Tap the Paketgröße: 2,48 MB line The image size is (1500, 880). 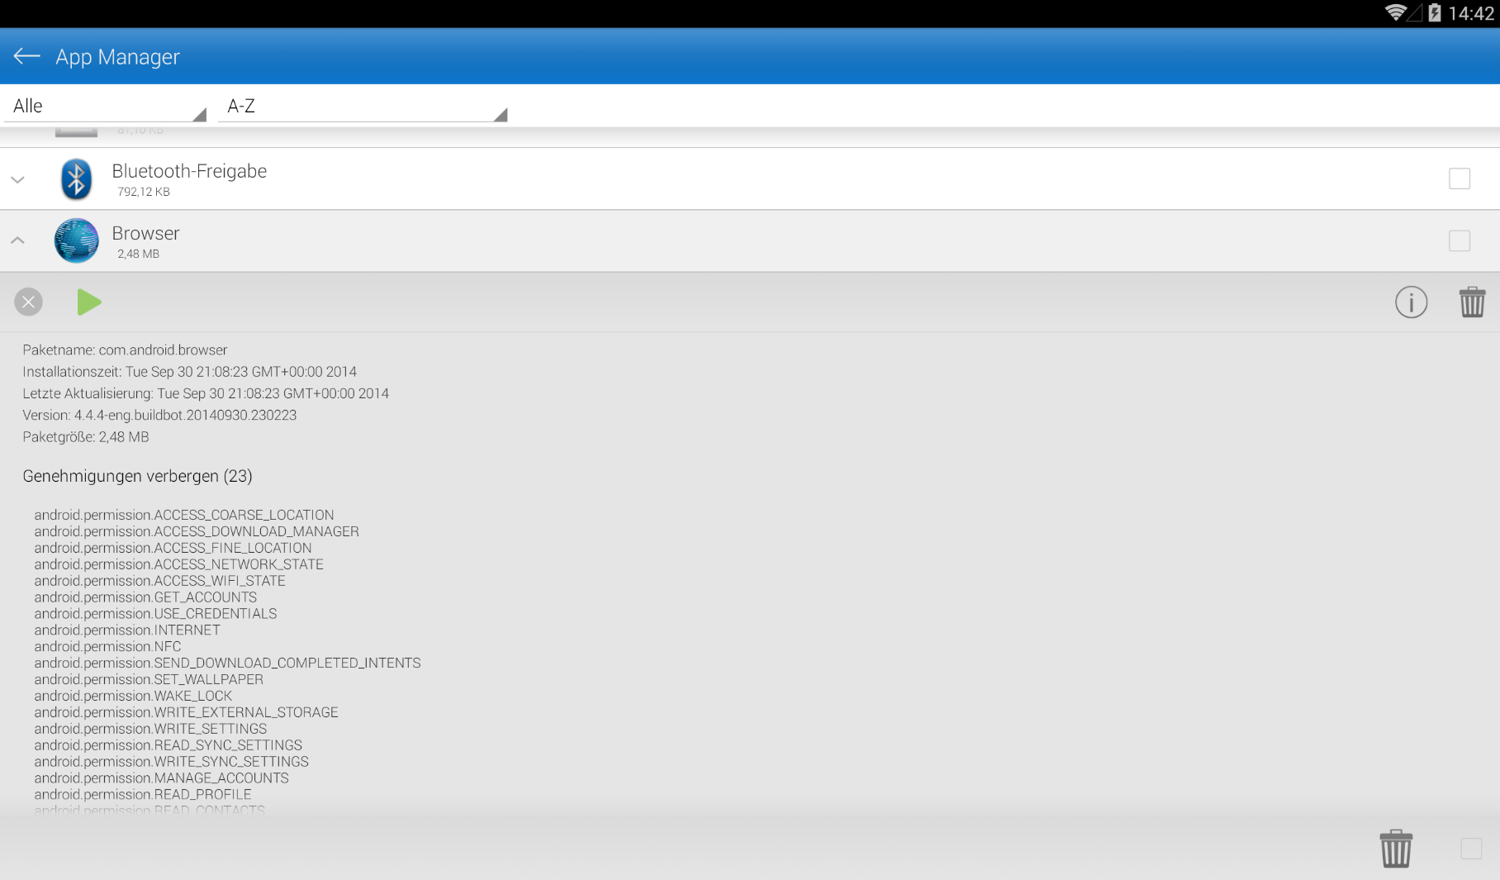click(x=86, y=437)
